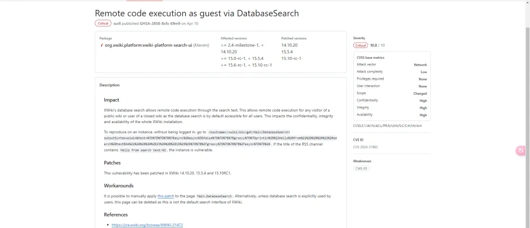Click patched version 15.5.4

pos(287,52)
